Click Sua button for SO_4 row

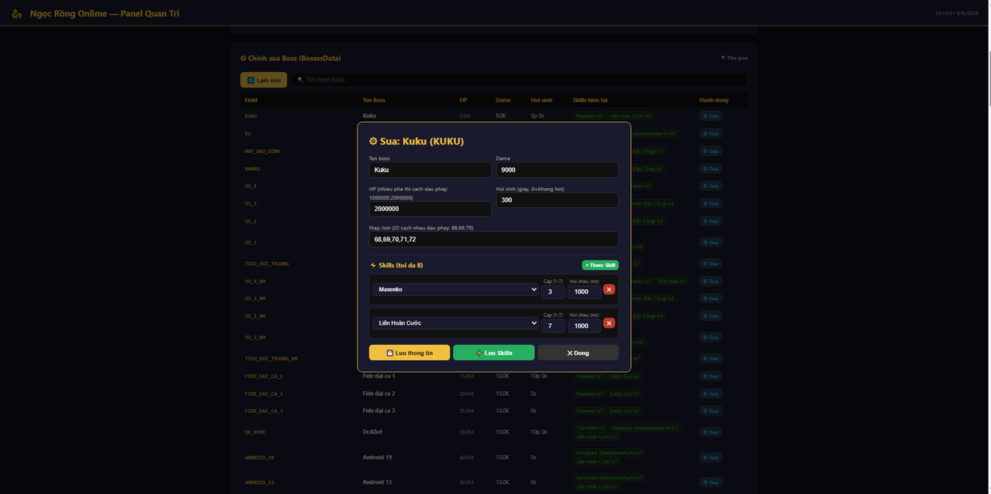(710, 186)
